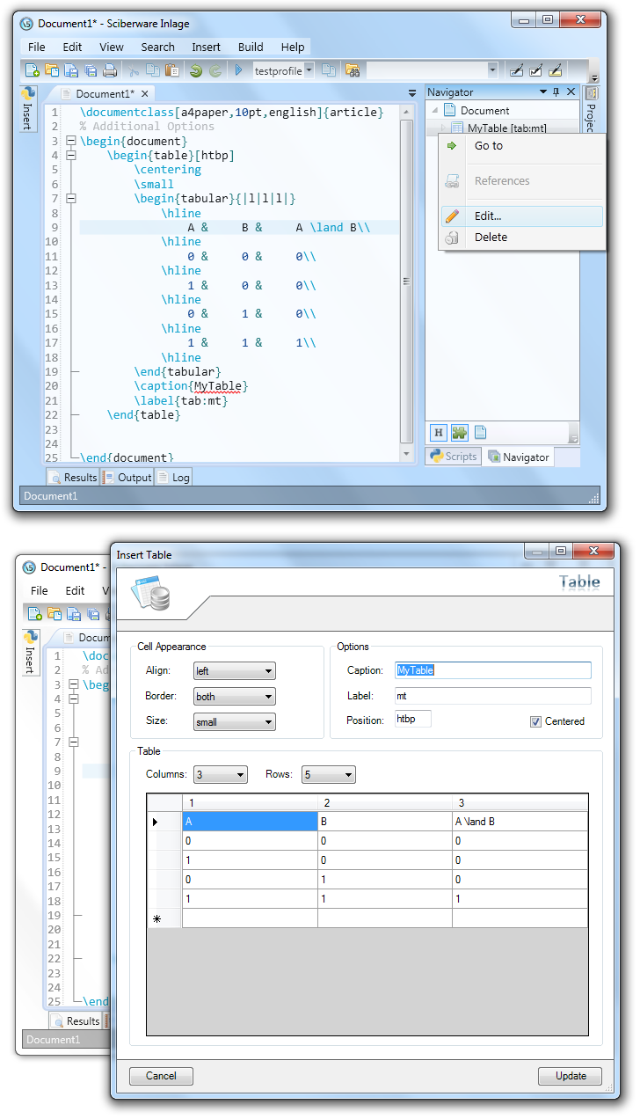Close the Navigator panel

[x=571, y=92]
